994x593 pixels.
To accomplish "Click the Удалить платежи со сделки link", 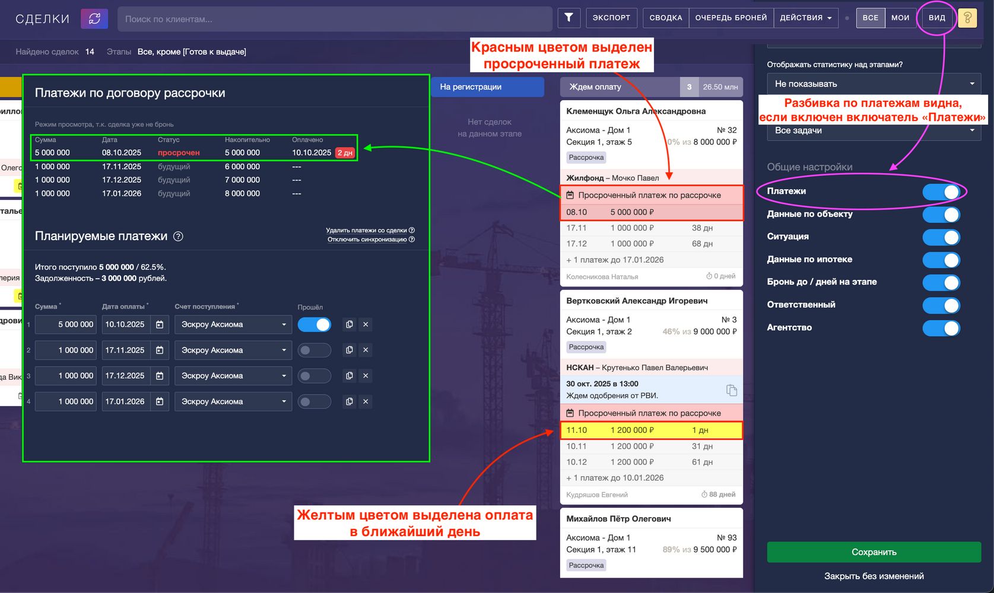I will [366, 230].
